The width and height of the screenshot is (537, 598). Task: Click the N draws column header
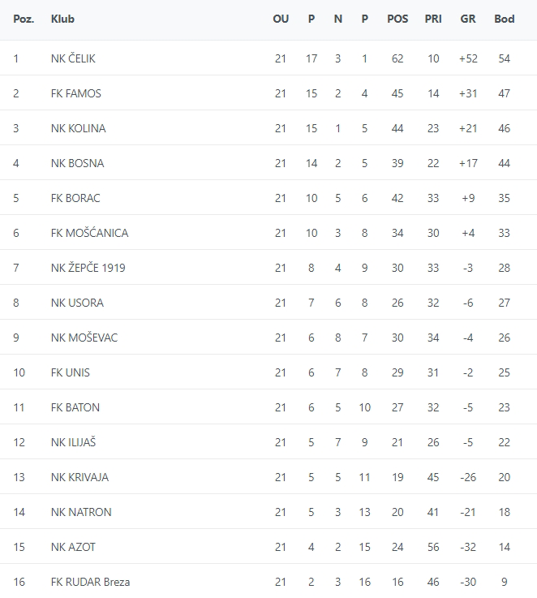click(338, 19)
